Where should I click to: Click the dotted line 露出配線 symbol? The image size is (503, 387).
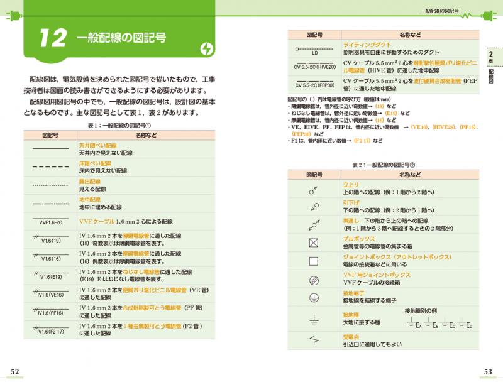(x=51, y=185)
